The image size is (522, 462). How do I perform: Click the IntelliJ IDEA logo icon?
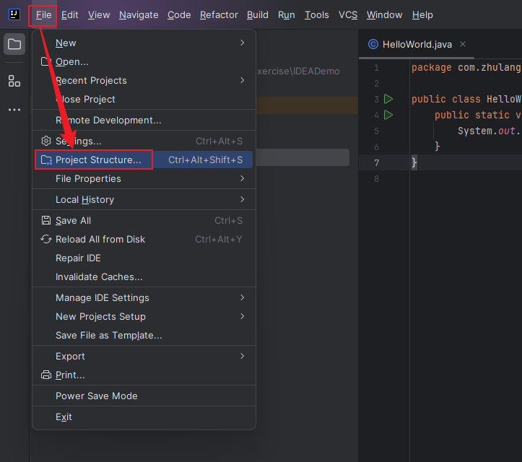point(14,14)
